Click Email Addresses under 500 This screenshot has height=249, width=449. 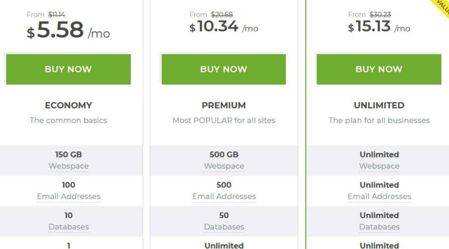[224, 196]
